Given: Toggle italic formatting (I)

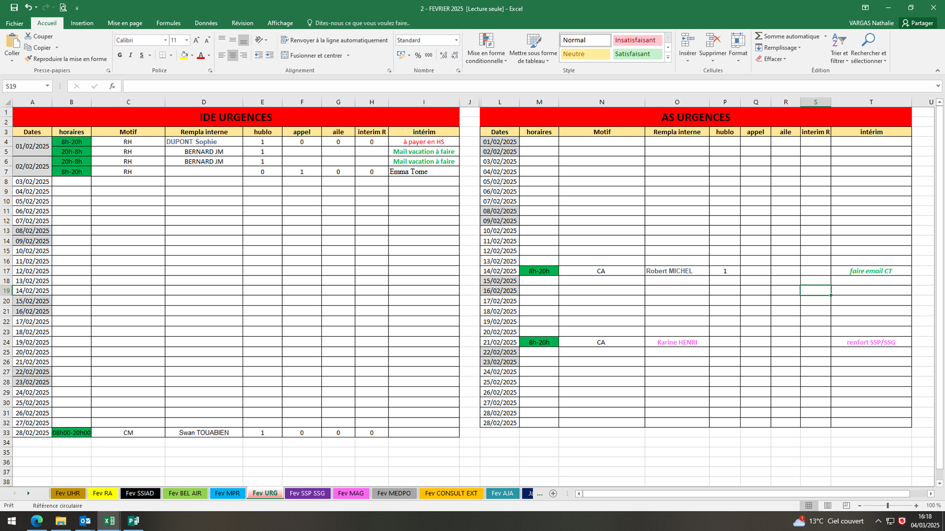Looking at the screenshot, I should tap(130, 55).
